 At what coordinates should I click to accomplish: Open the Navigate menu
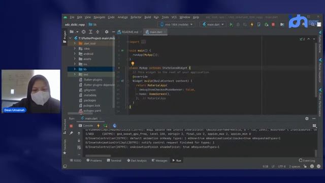click(x=100, y=17)
